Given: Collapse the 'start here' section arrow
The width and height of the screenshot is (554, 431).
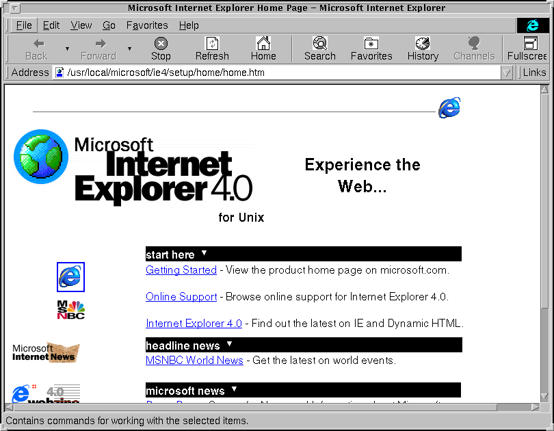Looking at the screenshot, I should (x=205, y=253).
